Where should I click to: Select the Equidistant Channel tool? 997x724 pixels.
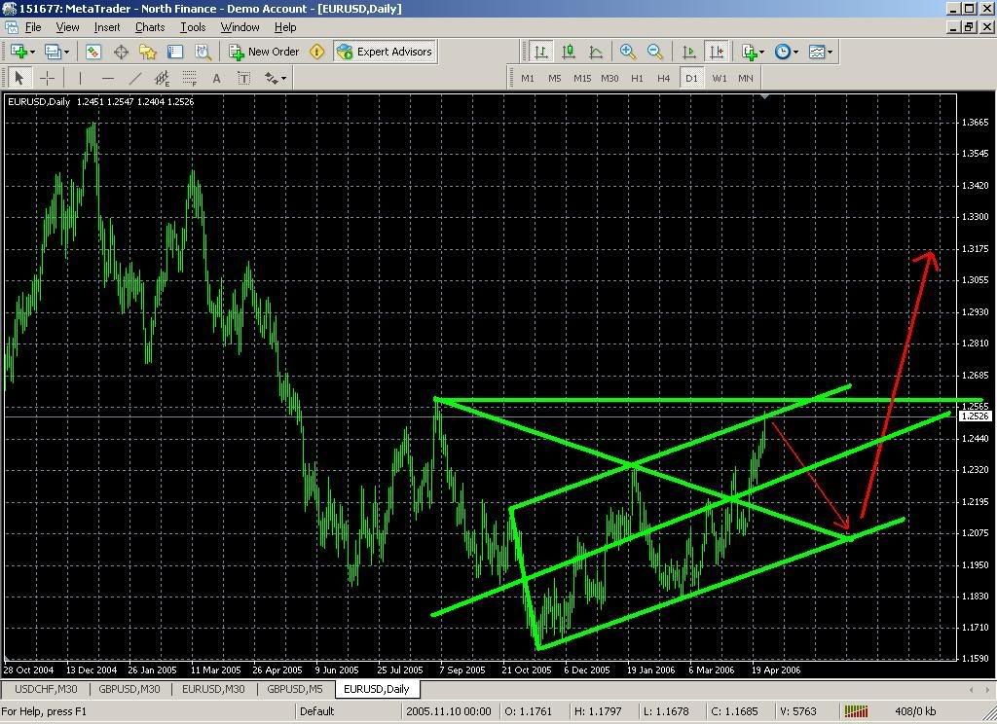163,78
